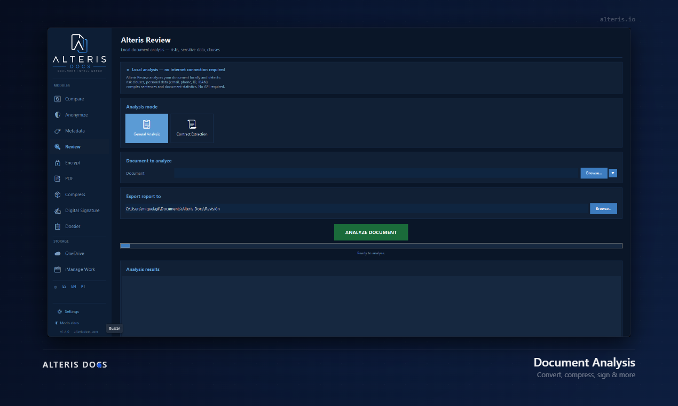Click the General Analysis clipboard icon

[147, 124]
